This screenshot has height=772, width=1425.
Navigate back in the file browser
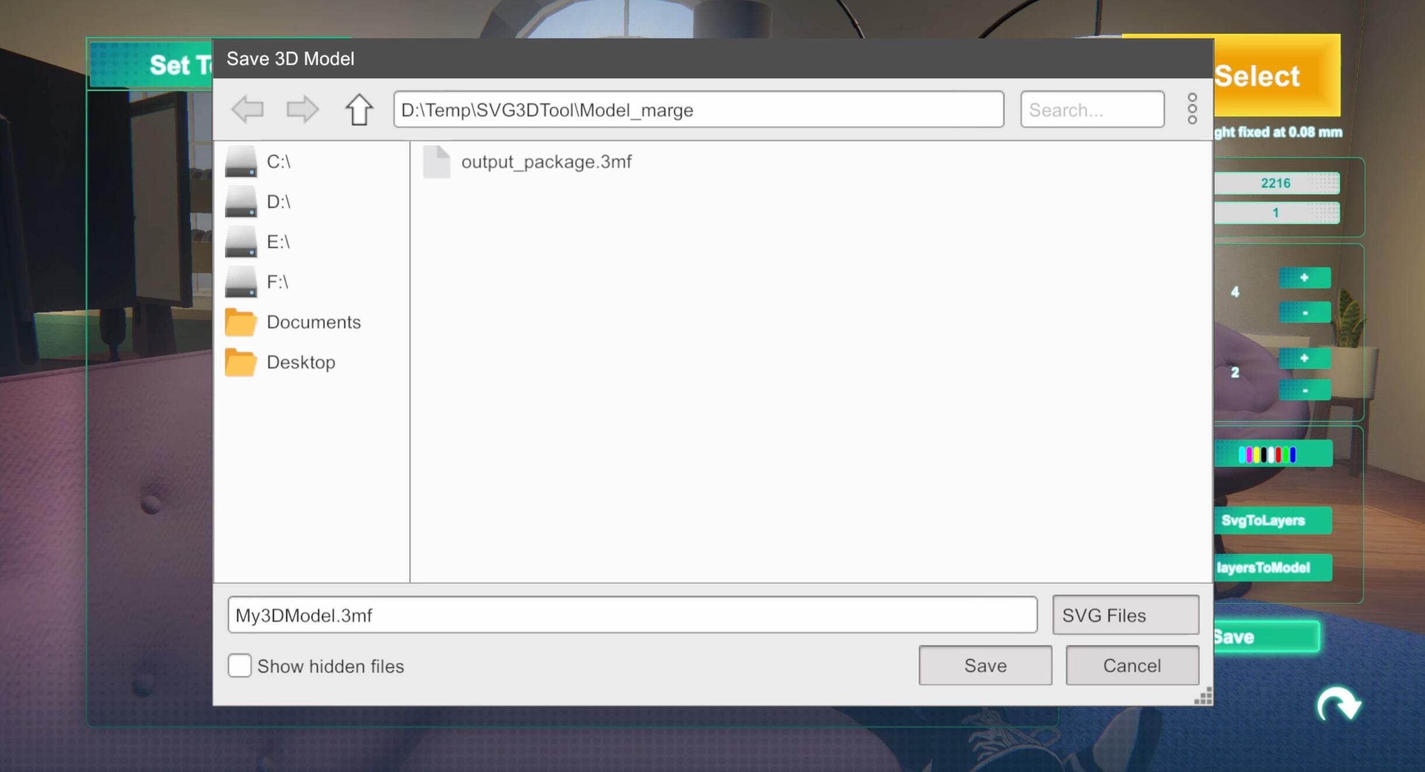pyautogui.click(x=247, y=109)
